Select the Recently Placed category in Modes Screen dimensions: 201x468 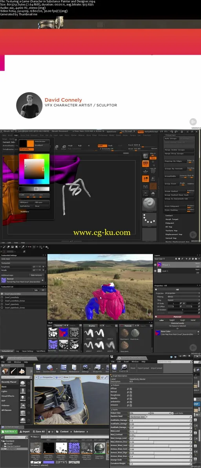(9, 382)
